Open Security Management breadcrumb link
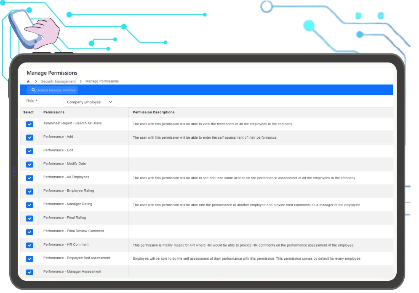 pyautogui.click(x=58, y=81)
